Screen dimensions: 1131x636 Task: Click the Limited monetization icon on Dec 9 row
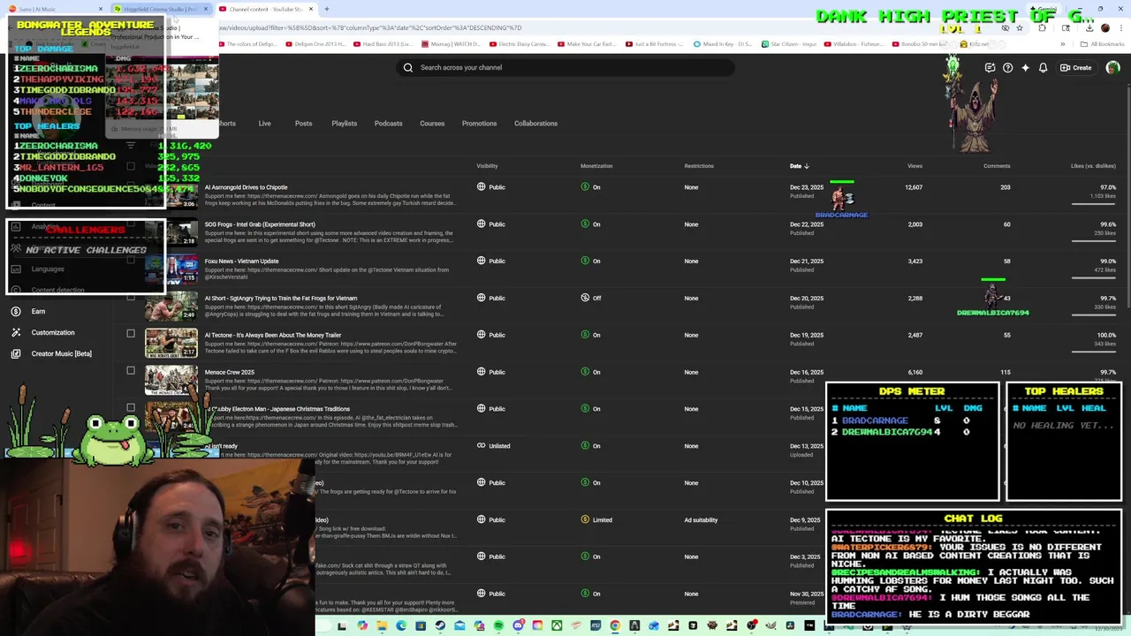[x=585, y=519]
